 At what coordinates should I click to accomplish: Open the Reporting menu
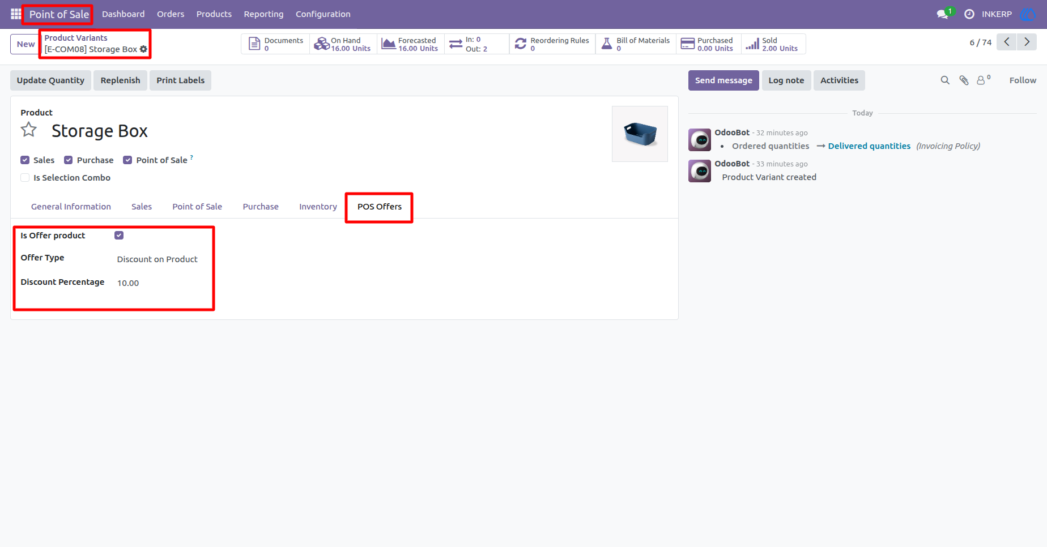coord(263,14)
